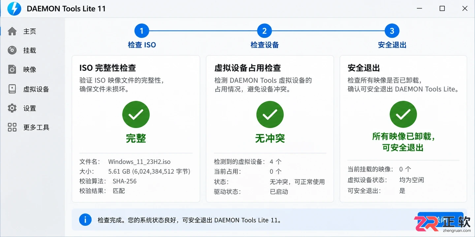Click the green 所有映像已卸载，可安全退出 message

click(403, 142)
